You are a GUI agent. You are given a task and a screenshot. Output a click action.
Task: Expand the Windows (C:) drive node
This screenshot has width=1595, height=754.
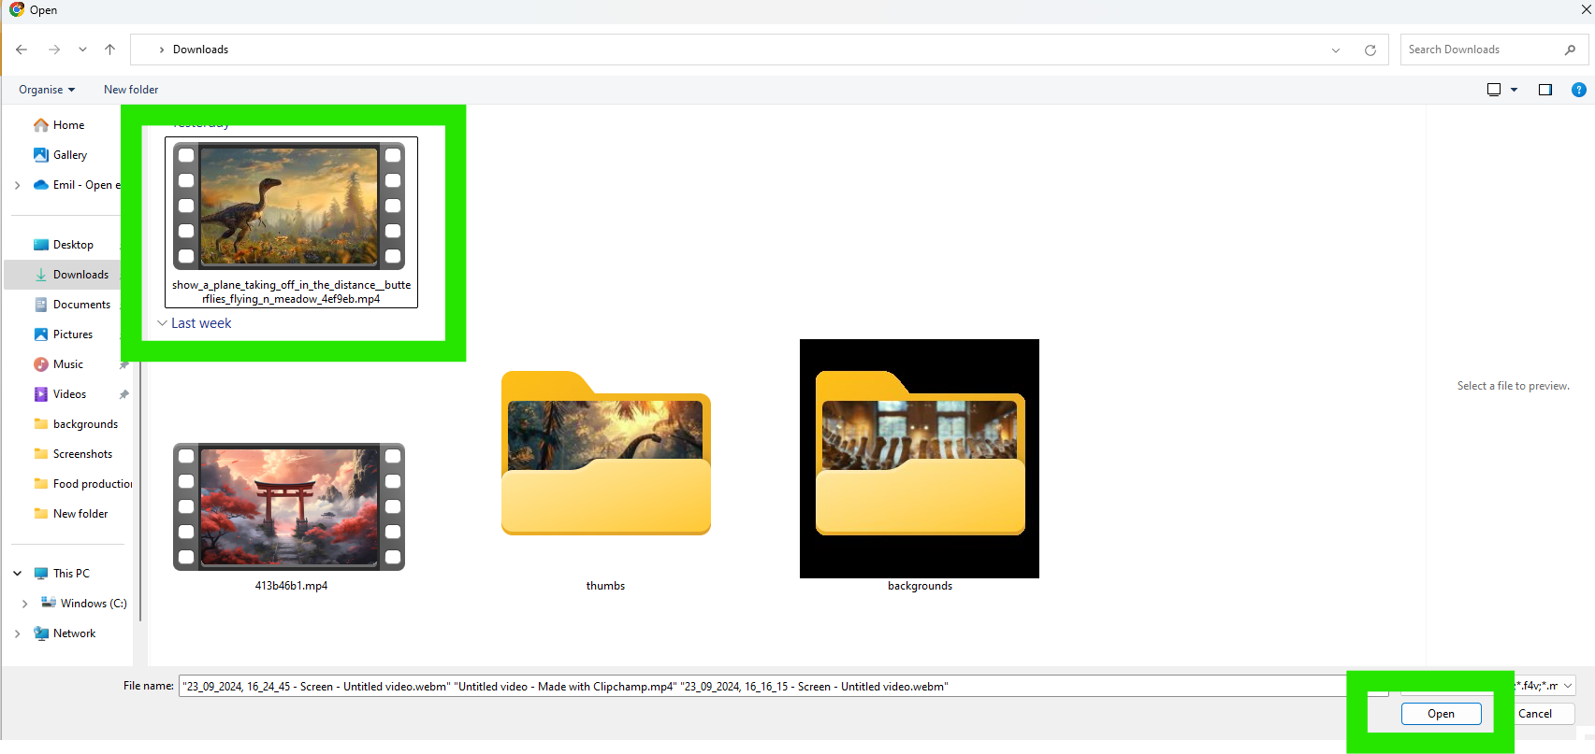[25, 604]
